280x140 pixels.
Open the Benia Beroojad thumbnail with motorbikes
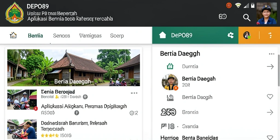coord(22,100)
